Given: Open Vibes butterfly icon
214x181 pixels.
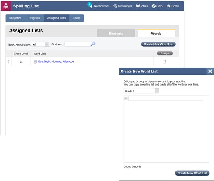Looking at the screenshot, I should tap(138, 6).
